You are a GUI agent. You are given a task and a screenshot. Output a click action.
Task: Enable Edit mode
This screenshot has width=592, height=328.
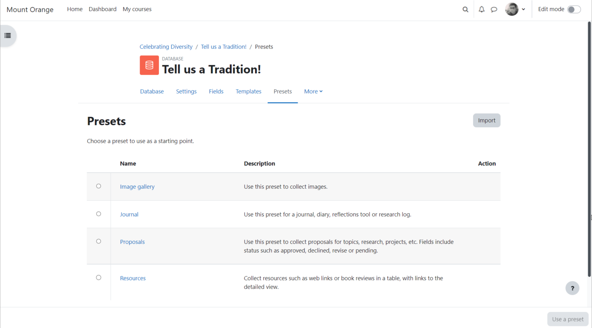point(573,8)
